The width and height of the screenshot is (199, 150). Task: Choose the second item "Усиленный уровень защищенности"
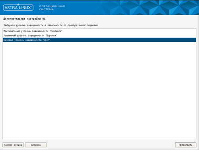coord(99,36)
